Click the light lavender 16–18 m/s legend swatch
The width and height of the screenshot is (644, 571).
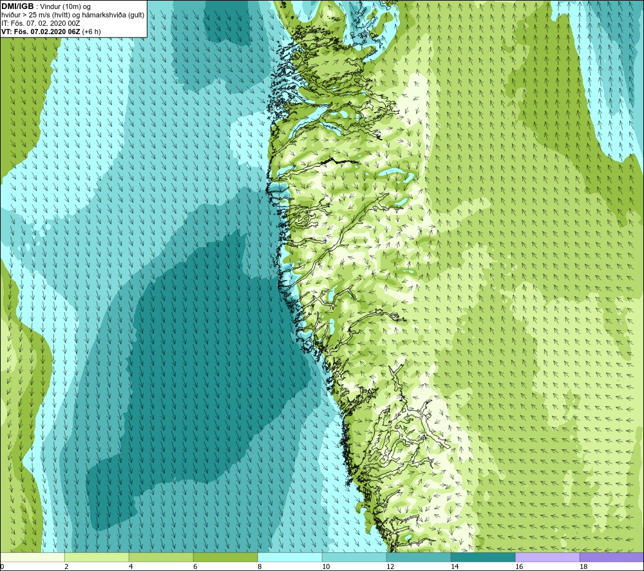547,557
